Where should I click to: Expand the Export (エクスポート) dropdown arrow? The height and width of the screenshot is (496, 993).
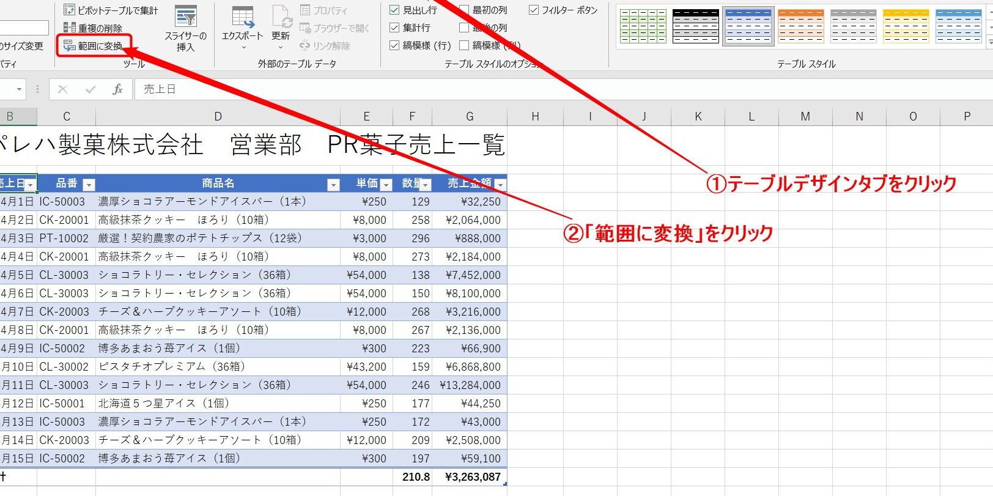(243, 48)
